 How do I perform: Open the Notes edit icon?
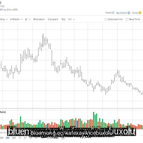[113, 13]
